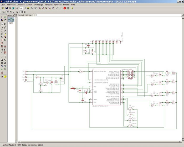Click the Save (floppy disk) icon
The image size is (184, 147).
6,8
